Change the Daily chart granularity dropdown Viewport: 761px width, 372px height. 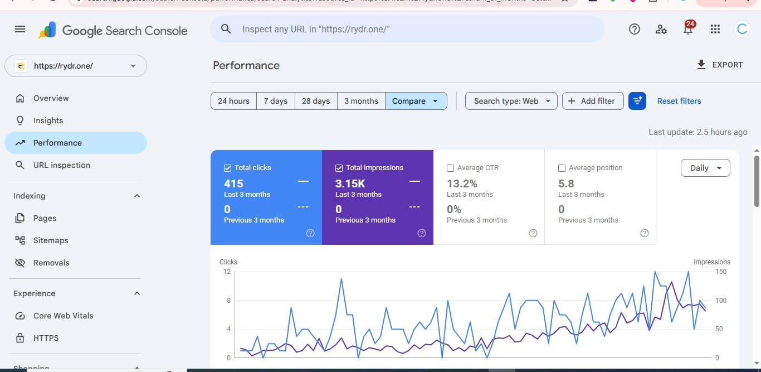[x=705, y=168]
